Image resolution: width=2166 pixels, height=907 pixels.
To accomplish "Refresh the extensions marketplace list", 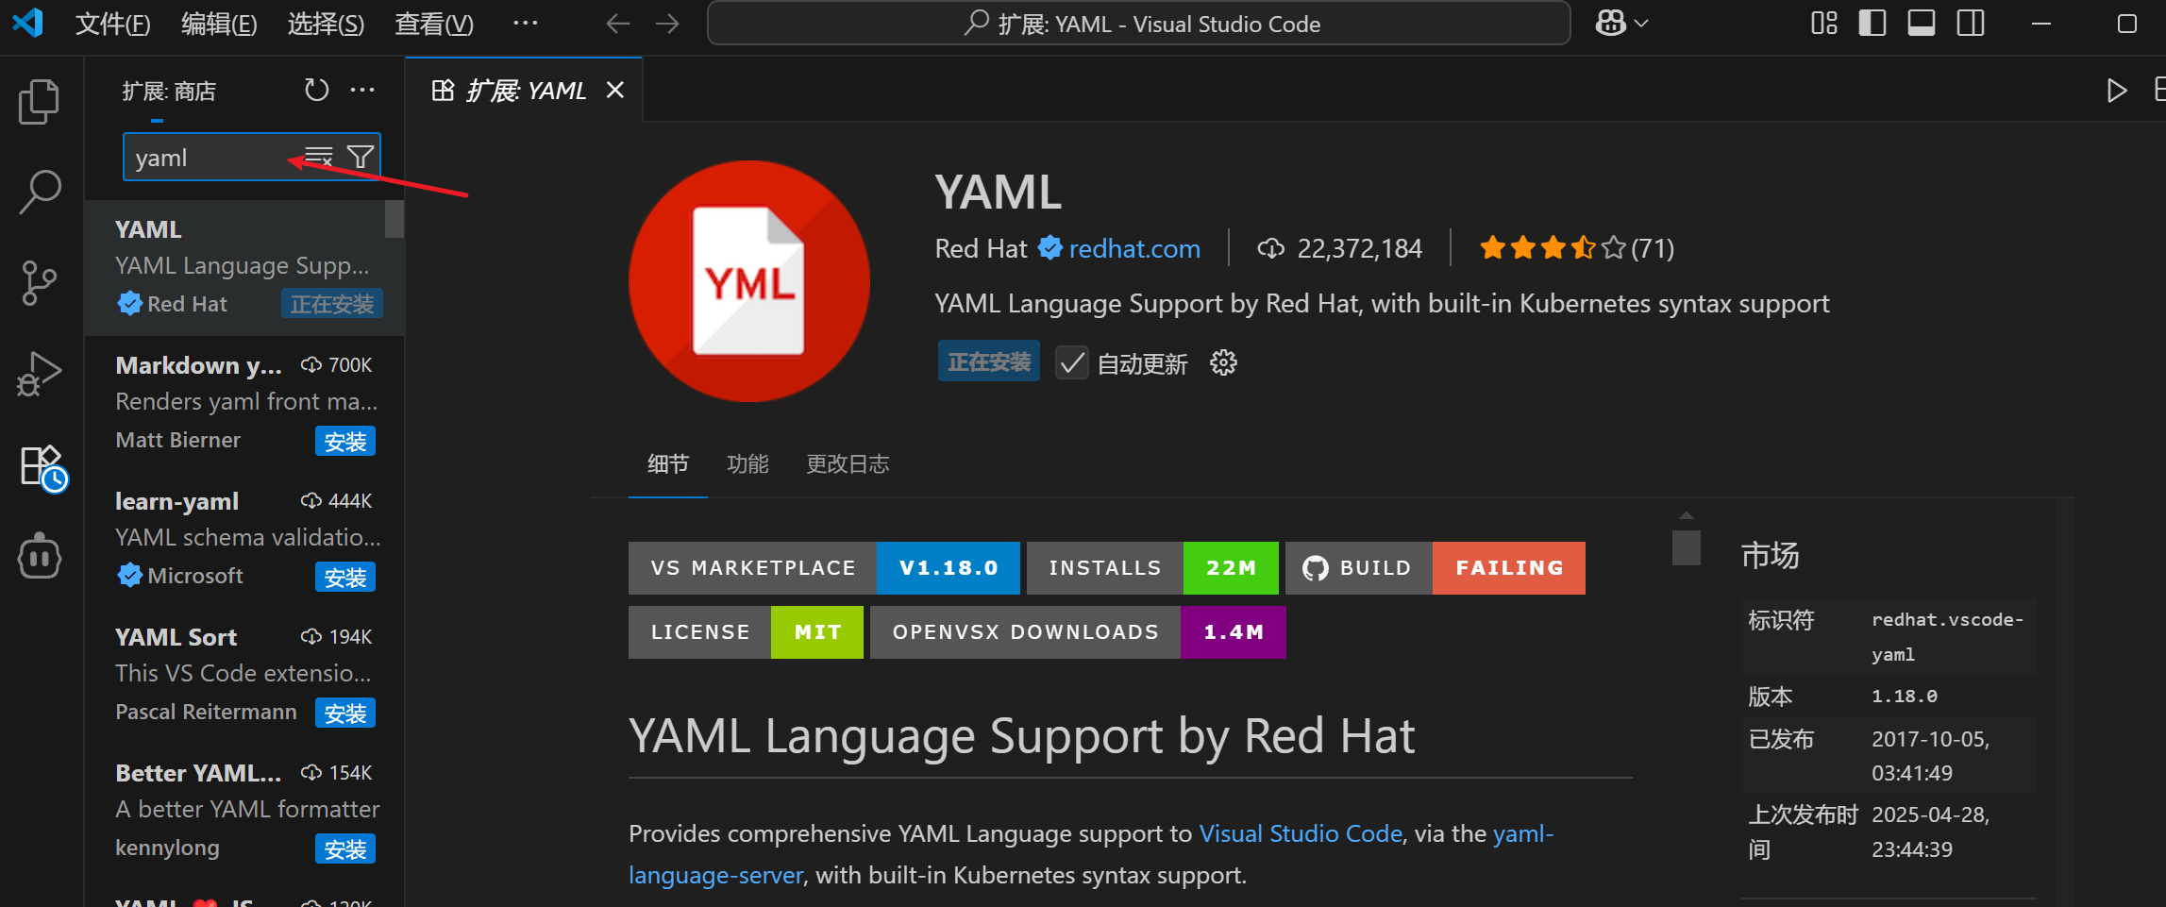I will pyautogui.click(x=316, y=91).
